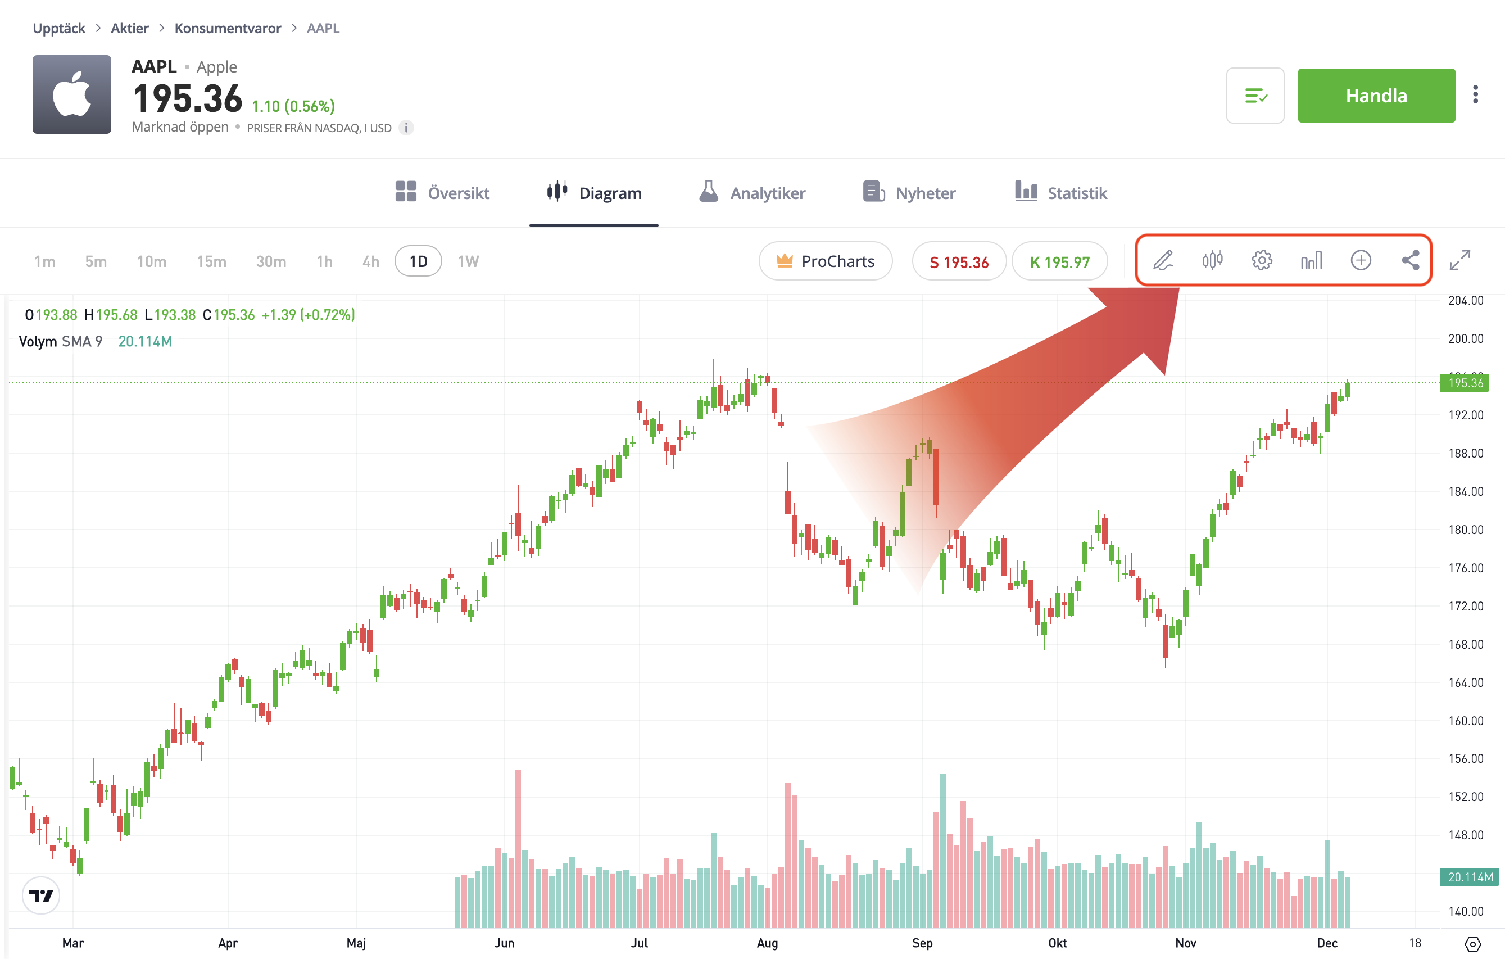The width and height of the screenshot is (1505, 959).
Task: Click the info icon beside USD
Action: (406, 128)
